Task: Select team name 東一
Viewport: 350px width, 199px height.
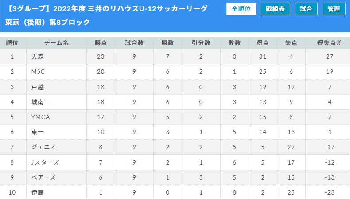Action: (x=37, y=132)
